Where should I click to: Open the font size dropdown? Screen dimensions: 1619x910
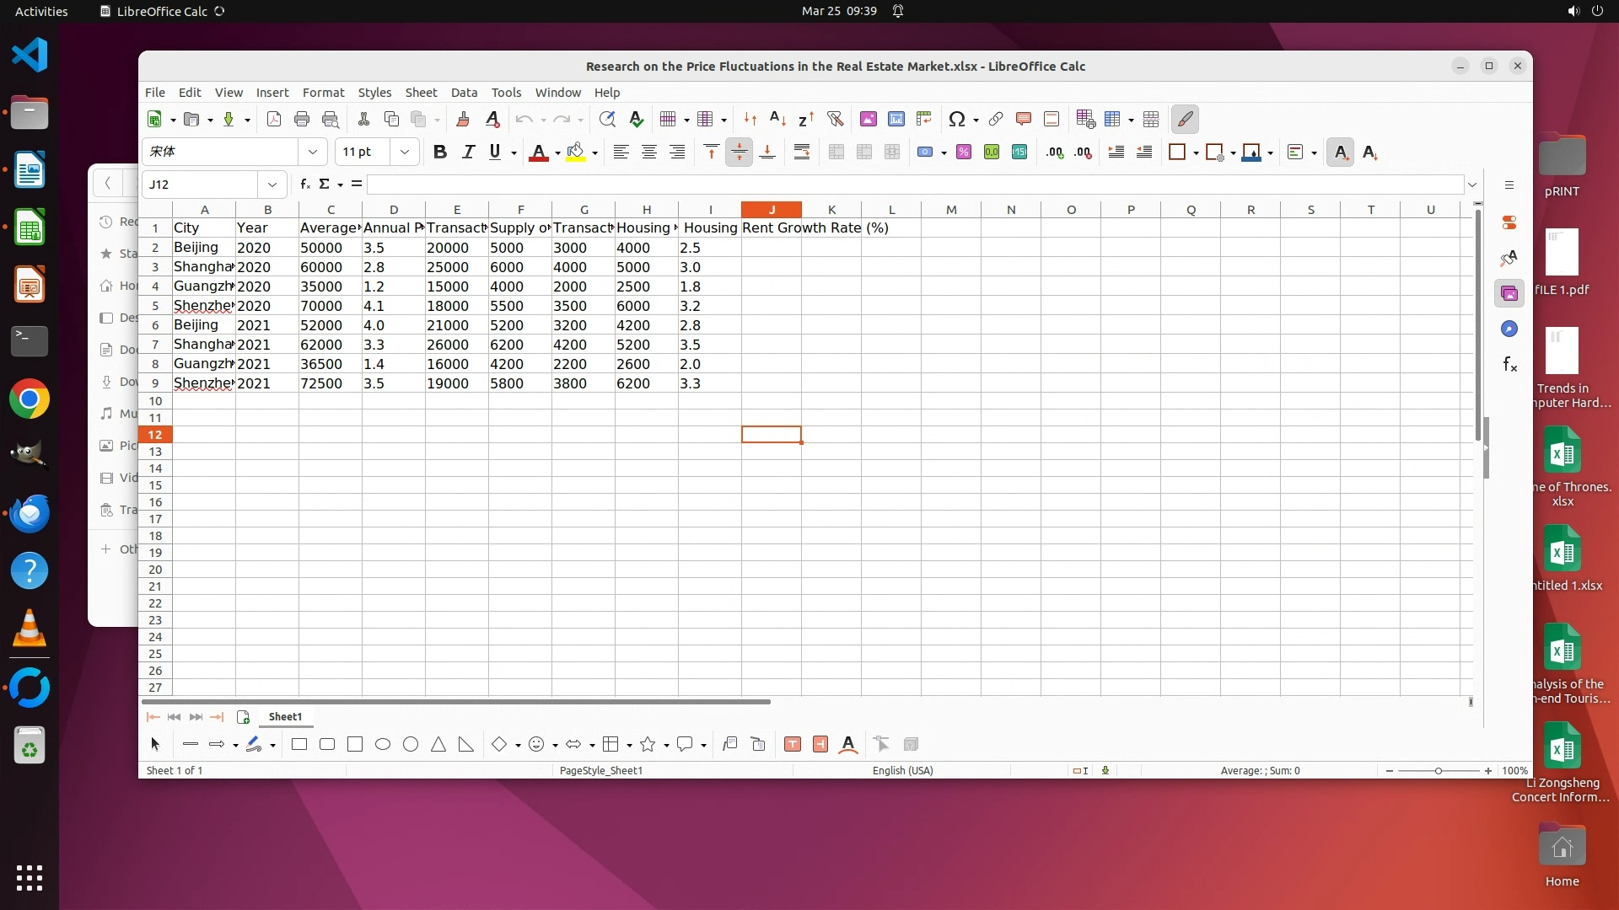coord(405,152)
